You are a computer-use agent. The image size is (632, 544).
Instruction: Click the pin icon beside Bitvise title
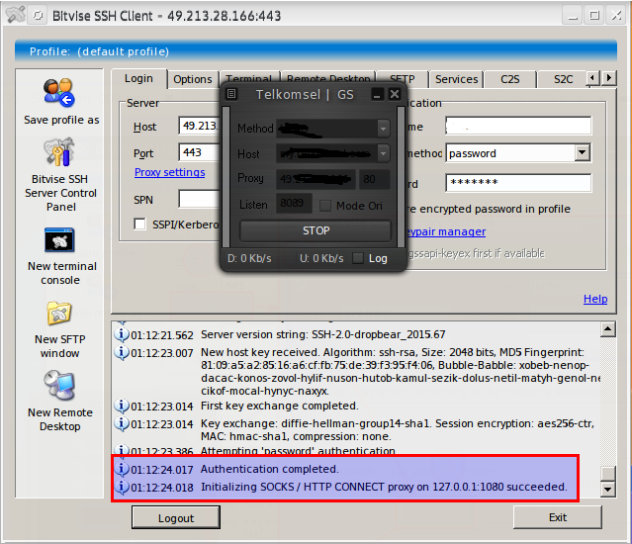(38, 15)
